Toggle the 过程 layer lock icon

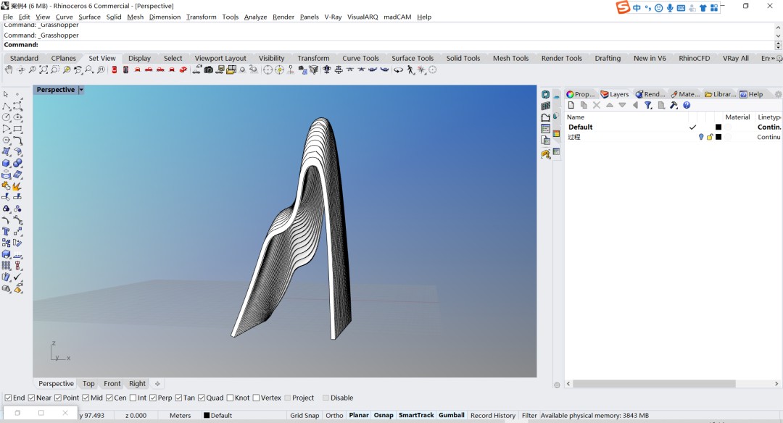(710, 137)
